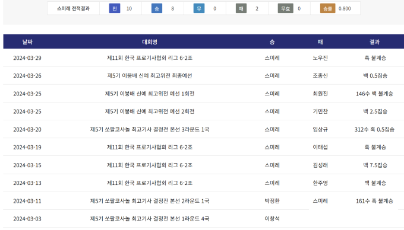
Task: Select the date 2024-03-13
Action: click(27, 183)
